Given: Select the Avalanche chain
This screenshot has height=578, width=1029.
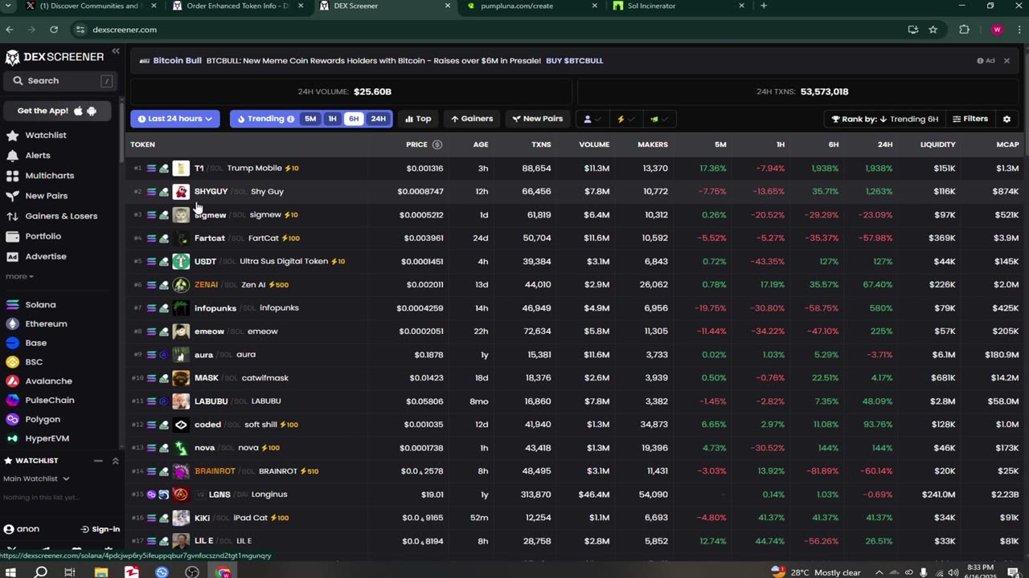Looking at the screenshot, I should click(48, 381).
